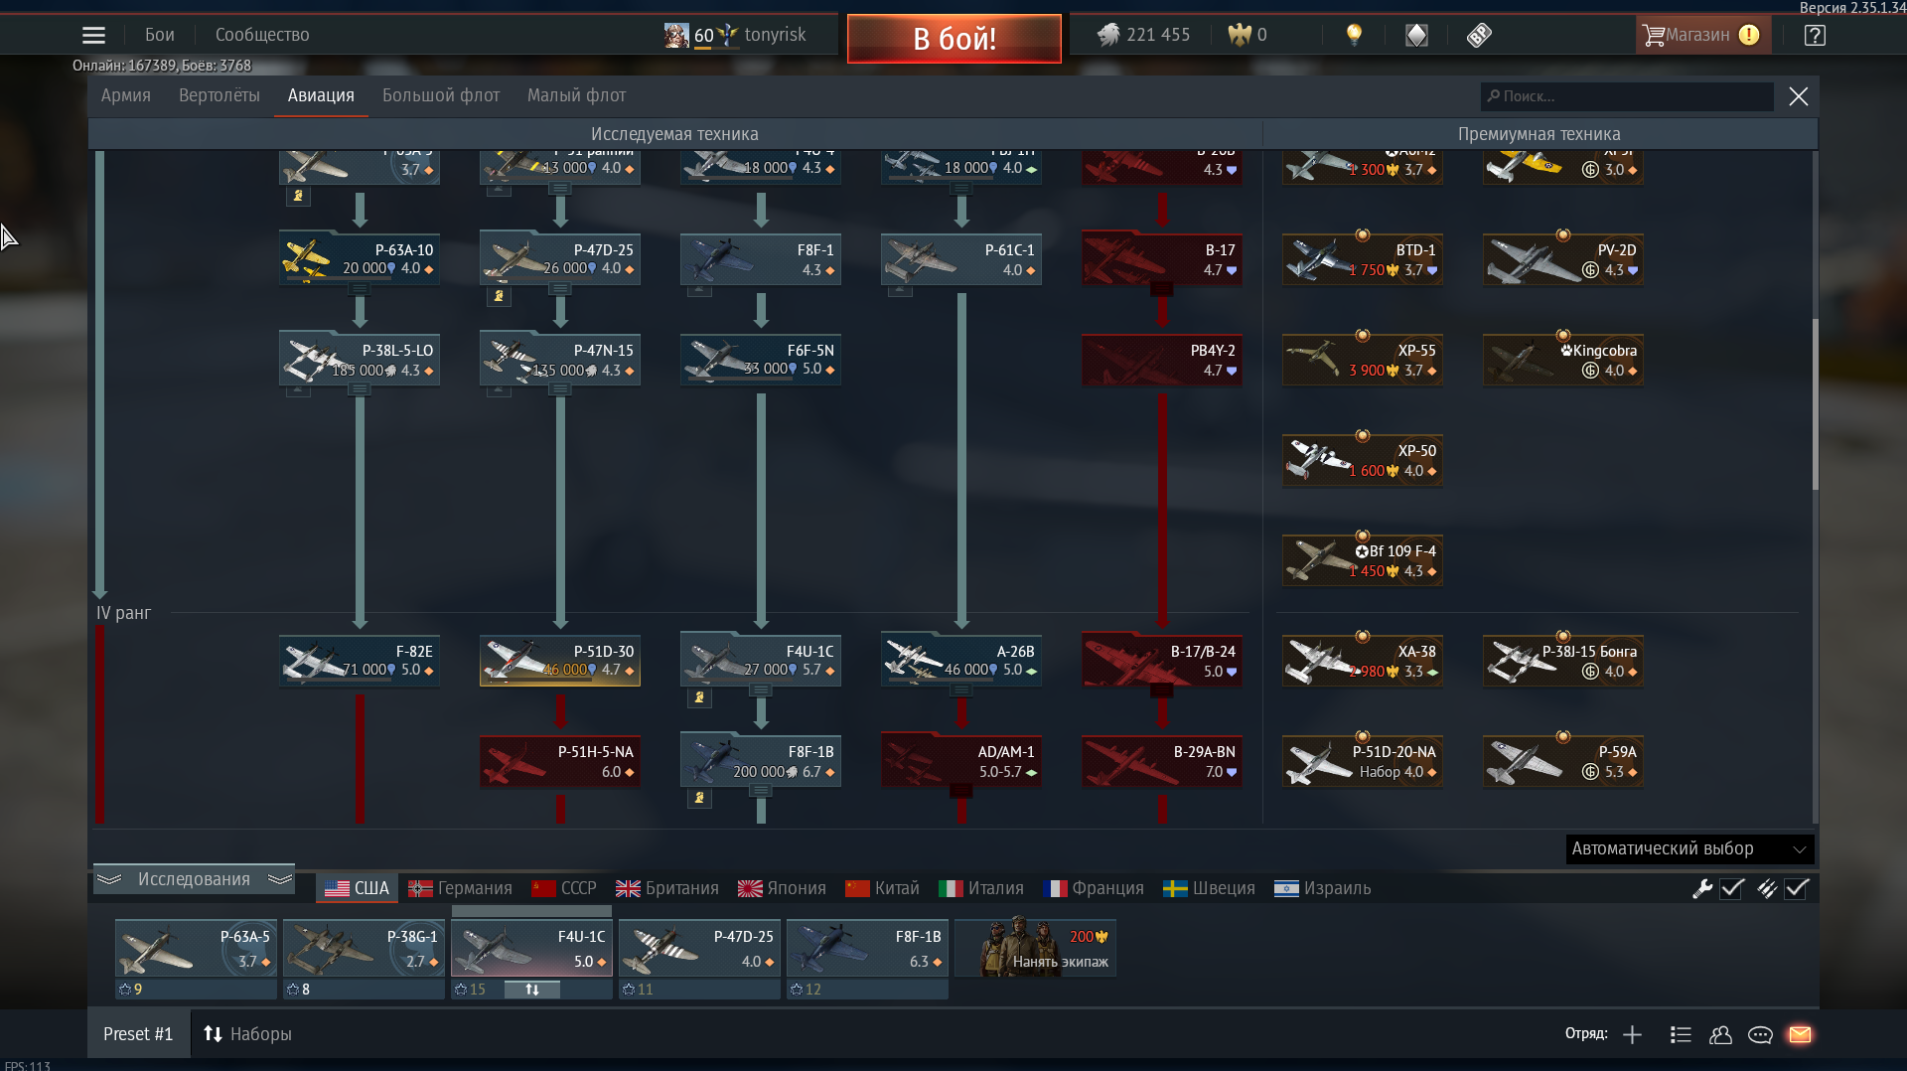The height and width of the screenshot is (1071, 1907).
Task: Click swap arrows under F4U-1C slot
Action: pos(531,990)
